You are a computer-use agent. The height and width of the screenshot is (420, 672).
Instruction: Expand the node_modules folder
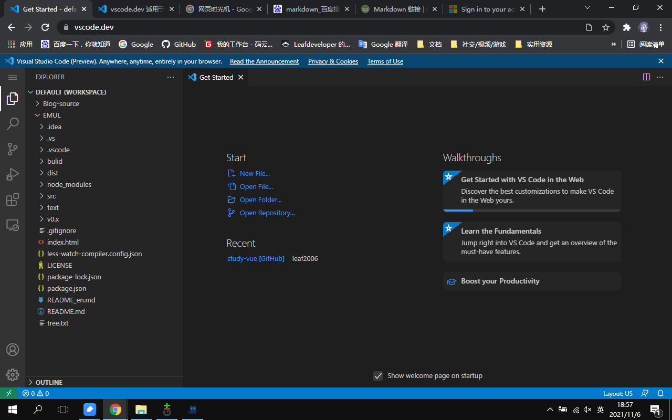point(69,185)
